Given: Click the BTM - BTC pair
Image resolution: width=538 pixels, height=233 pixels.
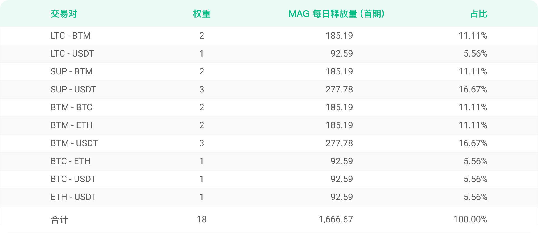Looking at the screenshot, I should (x=71, y=107).
